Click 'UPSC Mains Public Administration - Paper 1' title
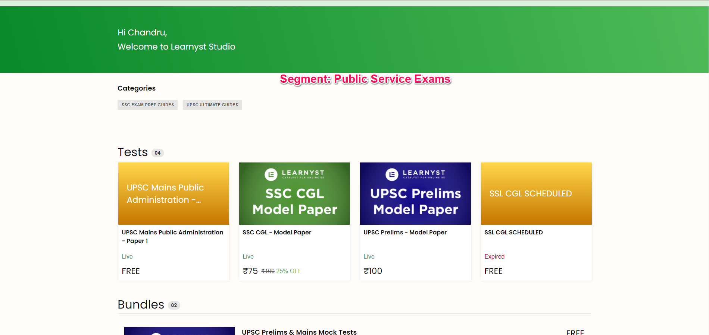This screenshot has height=335, width=709. point(172,237)
